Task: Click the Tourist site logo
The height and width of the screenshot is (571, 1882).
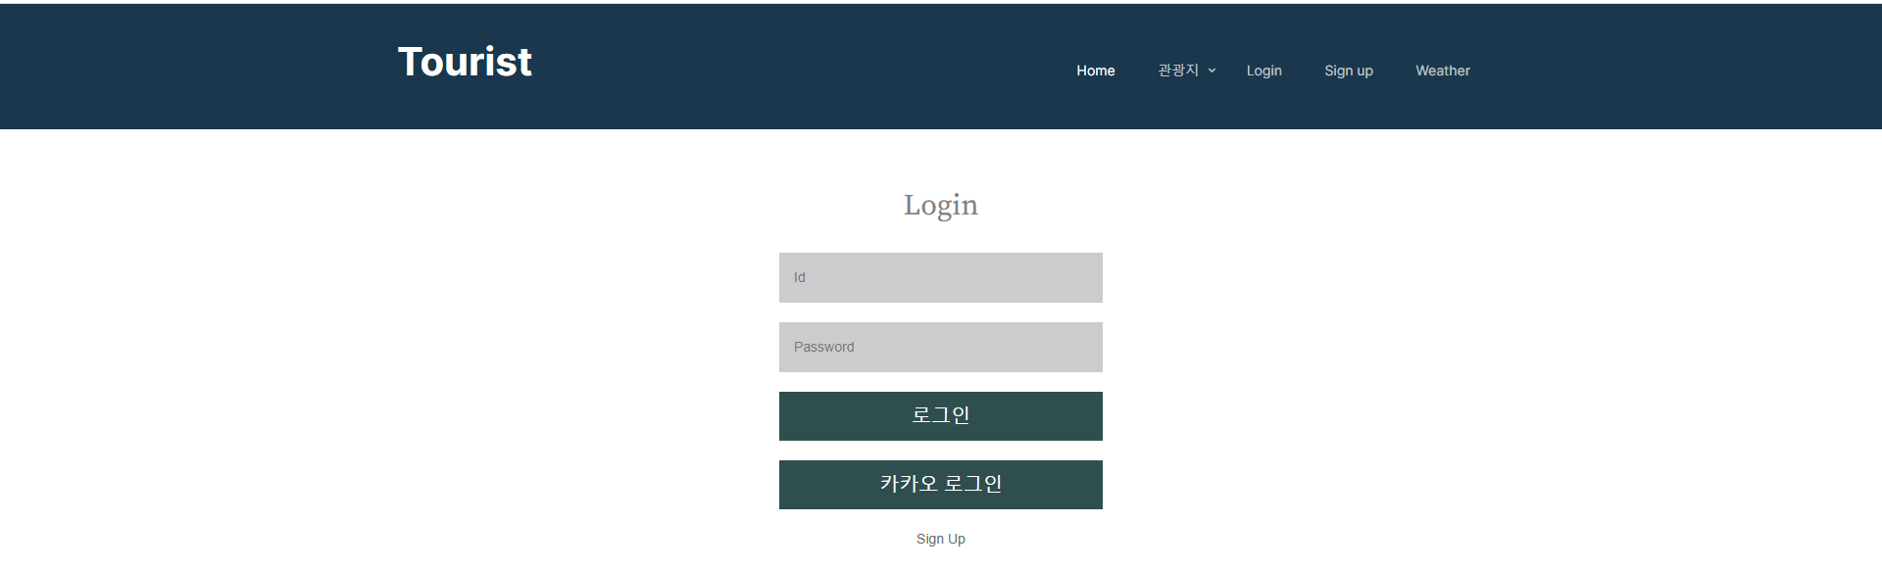Action: pyautogui.click(x=465, y=62)
